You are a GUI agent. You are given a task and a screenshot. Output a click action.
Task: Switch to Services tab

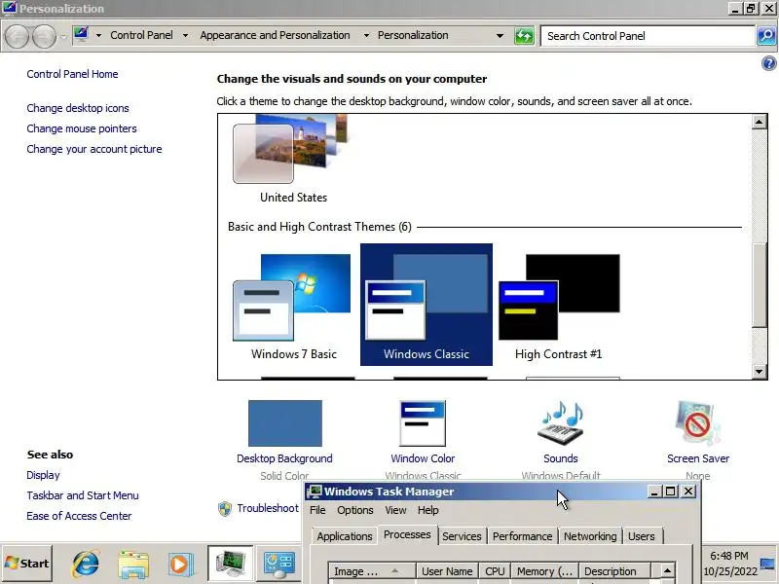pyautogui.click(x=462, y=536)
